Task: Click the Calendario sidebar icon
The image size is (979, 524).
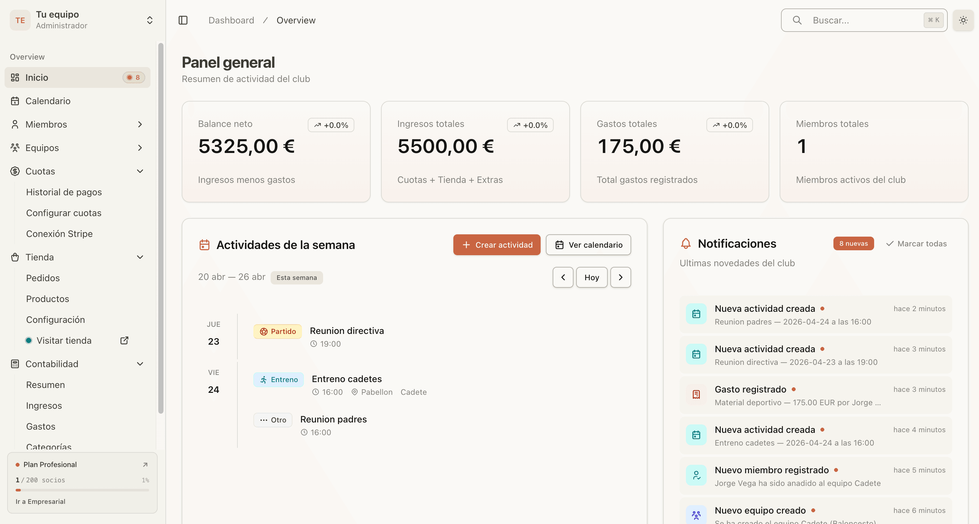Action: click(x=15, y=101)
